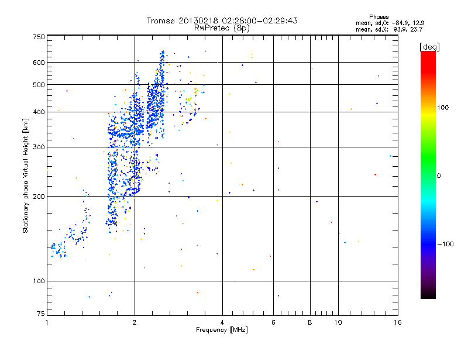Click the 'RwPretec (8p)' subtitle

point(222,28)
